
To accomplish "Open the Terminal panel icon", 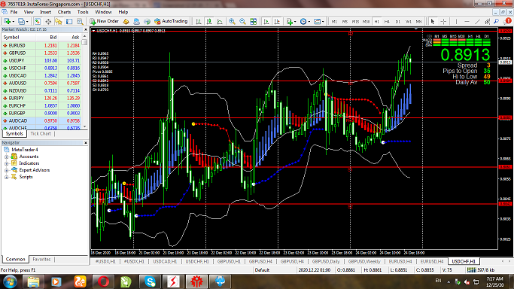I will click(x=69, y=21).
